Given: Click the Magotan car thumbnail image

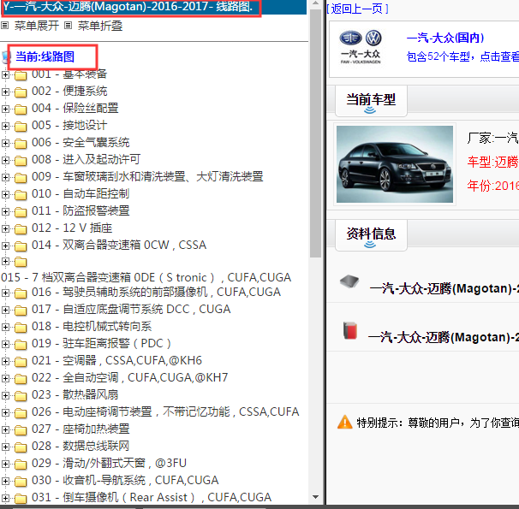Looking at the screenshot, I should [395, 164].
